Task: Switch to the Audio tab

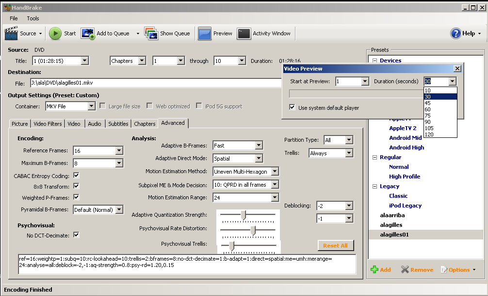Action: pyautogui.click(x=94, y=123)
